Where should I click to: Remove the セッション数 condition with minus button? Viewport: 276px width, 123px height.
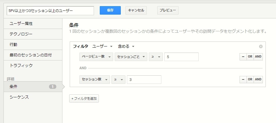coord(243,79)
